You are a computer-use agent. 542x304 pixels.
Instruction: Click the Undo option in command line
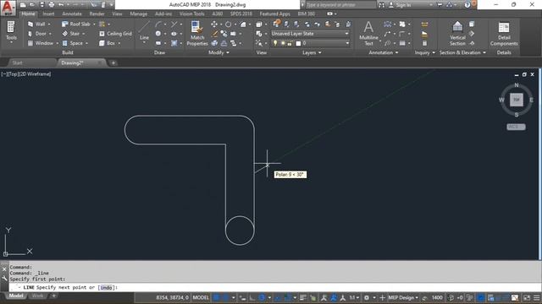(x=106, y=287)
